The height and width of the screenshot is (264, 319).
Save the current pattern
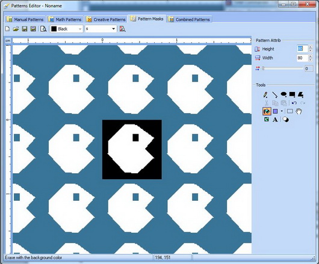click(25, 29)
